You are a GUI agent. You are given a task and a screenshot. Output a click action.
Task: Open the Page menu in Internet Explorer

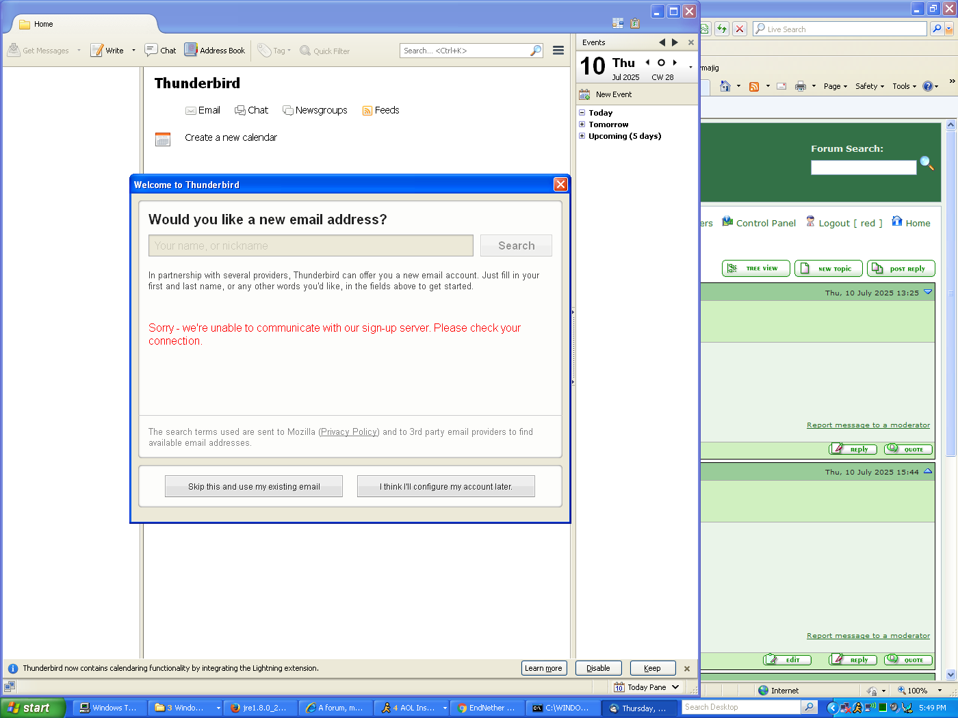coord(835,86)
